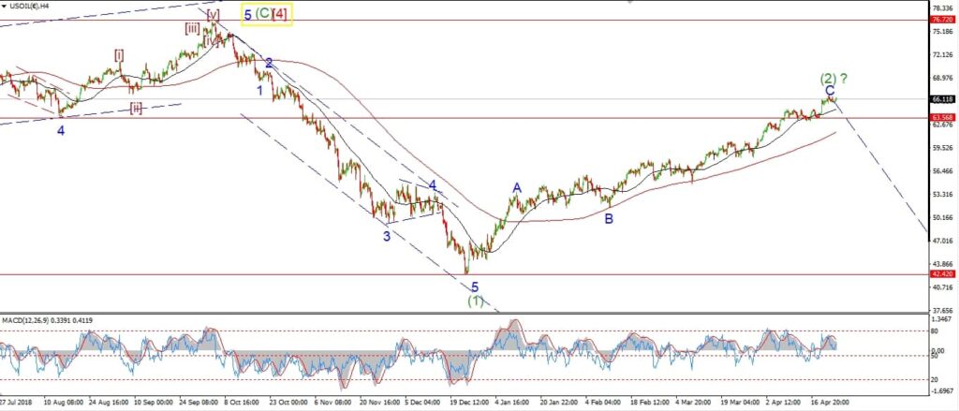
Task: Select the blue B wave label
Action: (609, 218)
